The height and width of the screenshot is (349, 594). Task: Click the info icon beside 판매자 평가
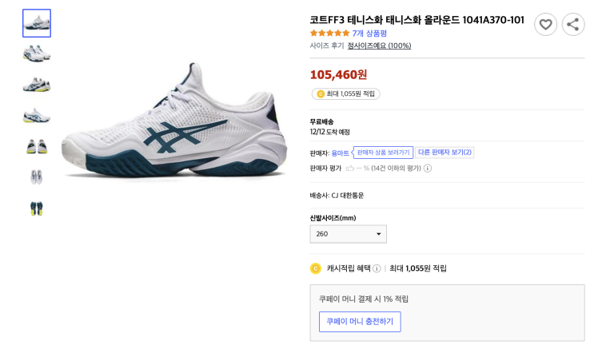tap(428, 169)
